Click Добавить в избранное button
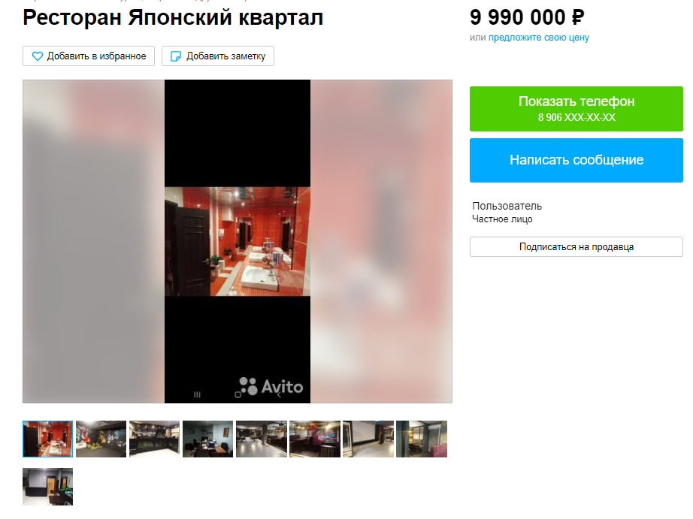 tap(89, 56)
